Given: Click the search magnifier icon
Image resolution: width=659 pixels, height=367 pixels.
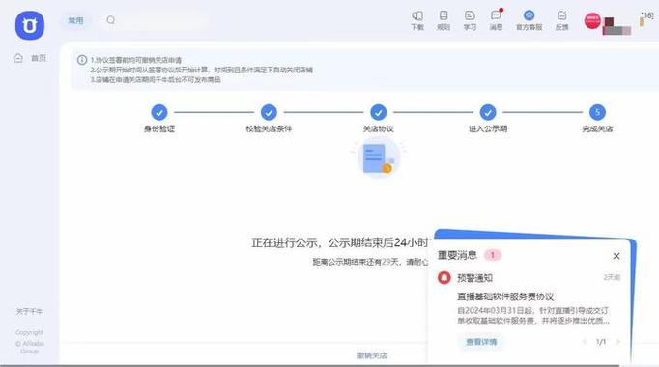Looking at the screenshot, I should click(x=110, y=20).
